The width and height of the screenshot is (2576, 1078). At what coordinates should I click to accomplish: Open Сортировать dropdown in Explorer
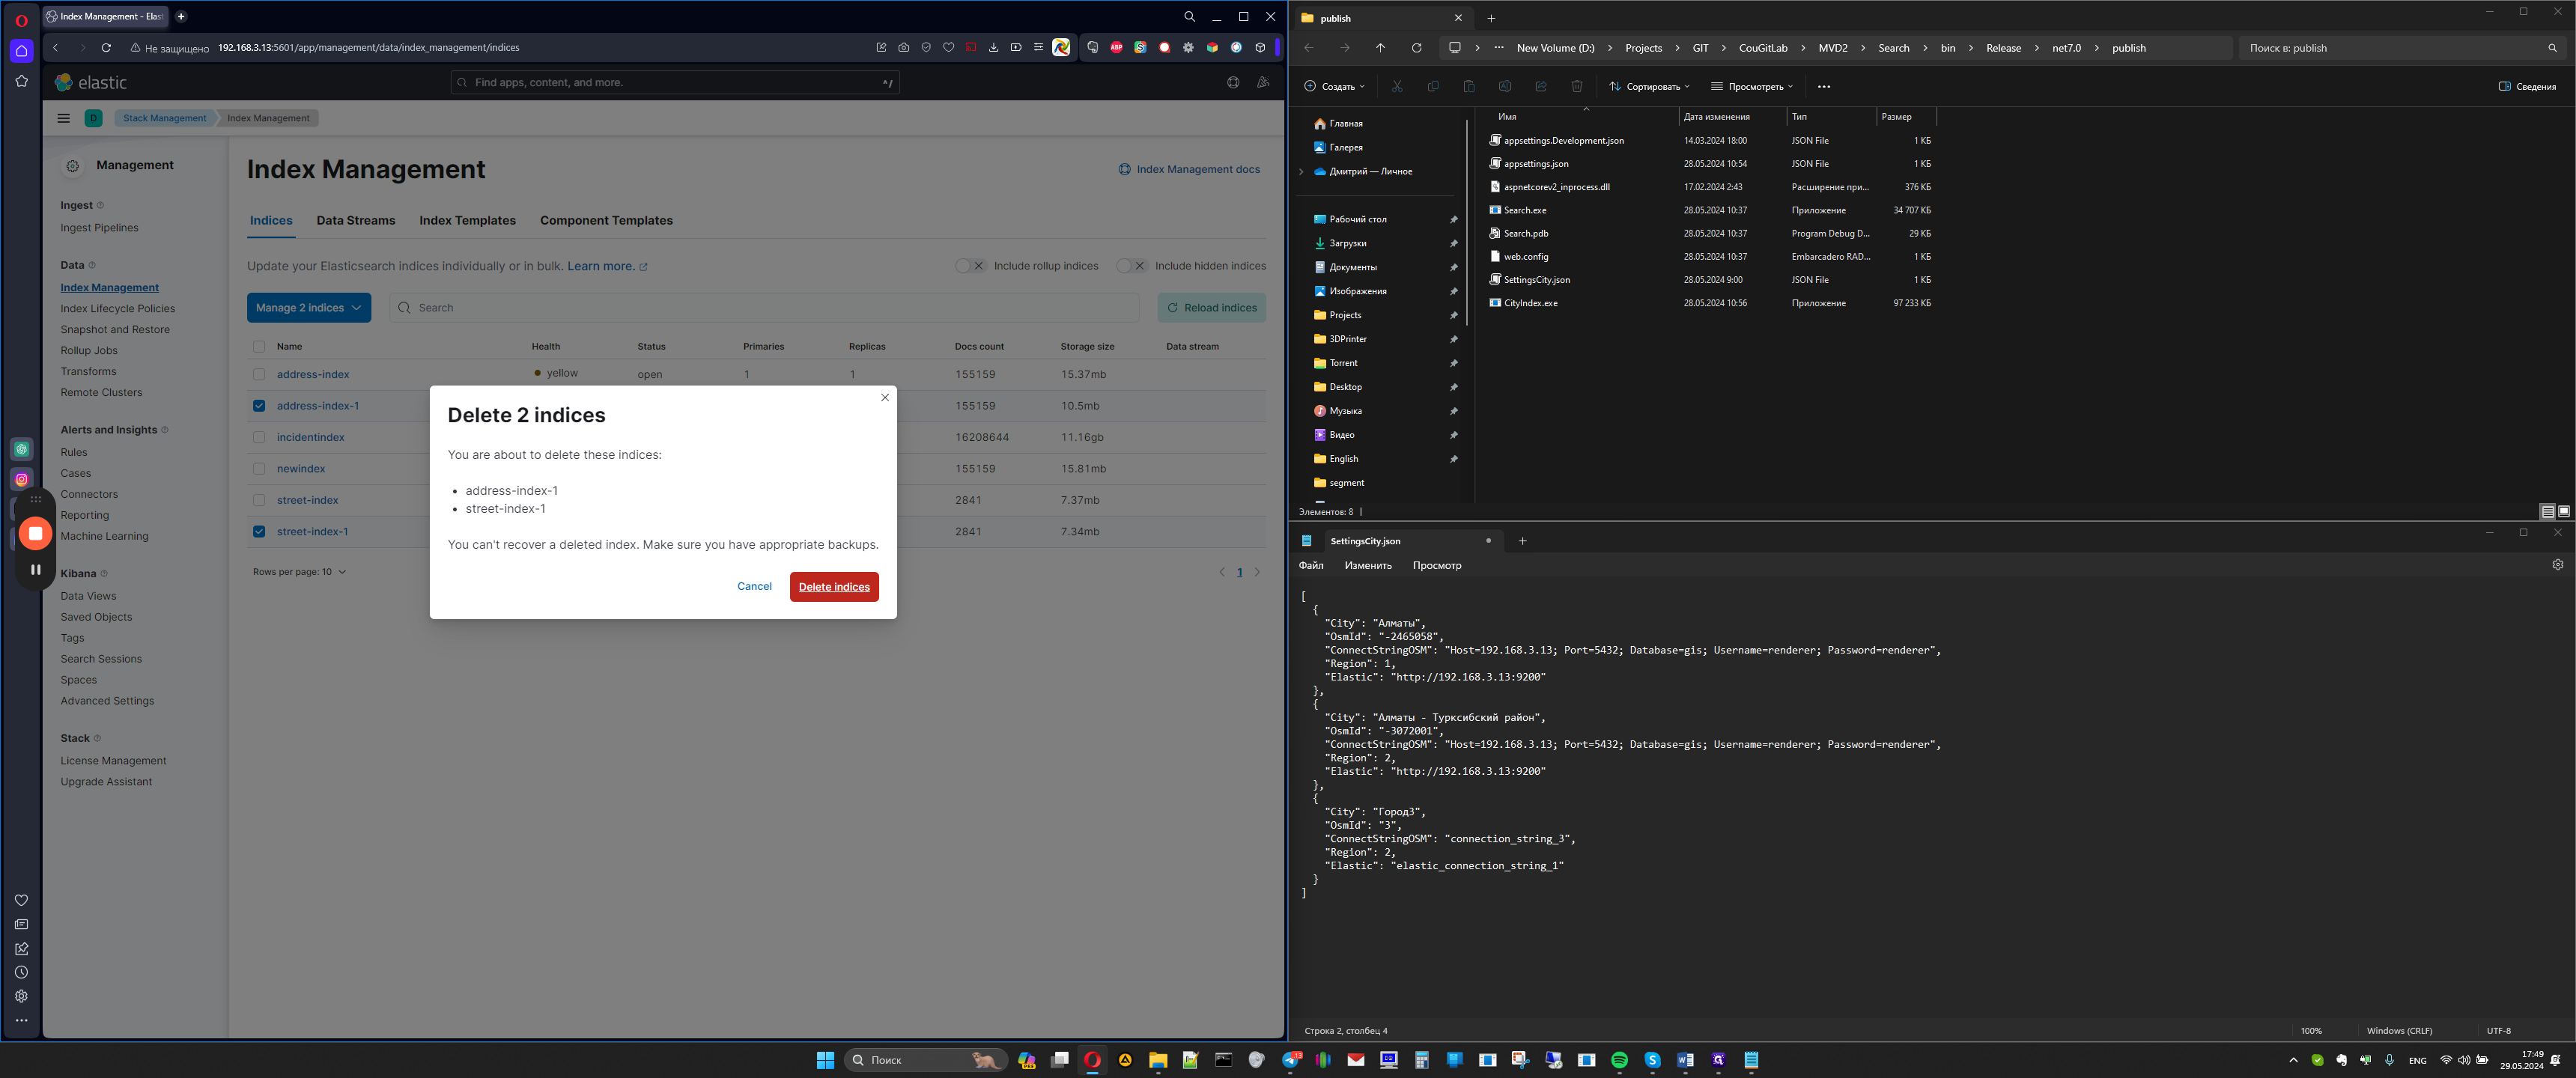1649,87
